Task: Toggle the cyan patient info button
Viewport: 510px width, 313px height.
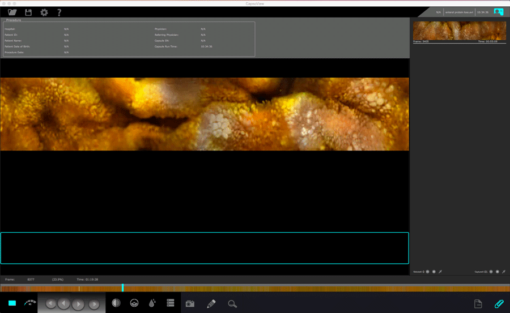Action: pyautogui.click(x=498, y=12)
